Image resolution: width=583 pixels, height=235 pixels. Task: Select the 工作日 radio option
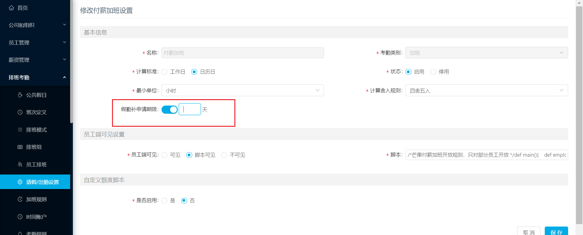tap(165, 72)
